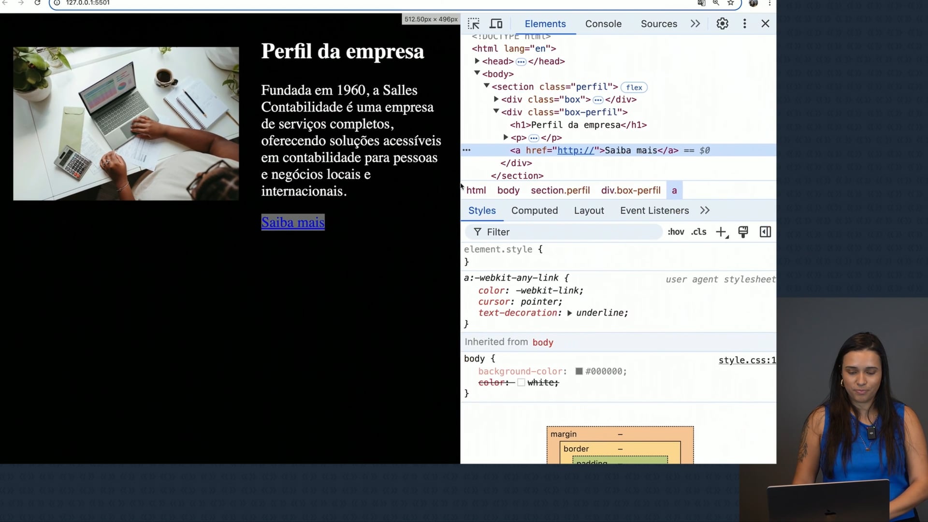
Task: Activate the inspect element picker icon
Action: (473, 24)
